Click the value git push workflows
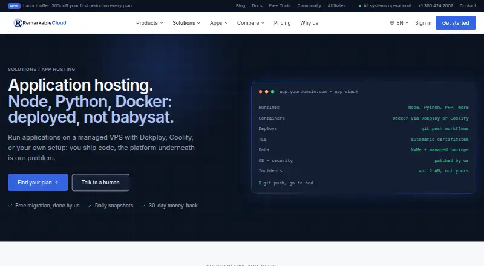 tap(445, 129)
